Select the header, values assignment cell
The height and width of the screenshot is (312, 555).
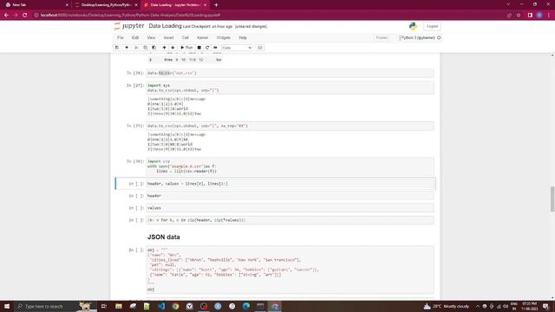click(x=290, y=184)
